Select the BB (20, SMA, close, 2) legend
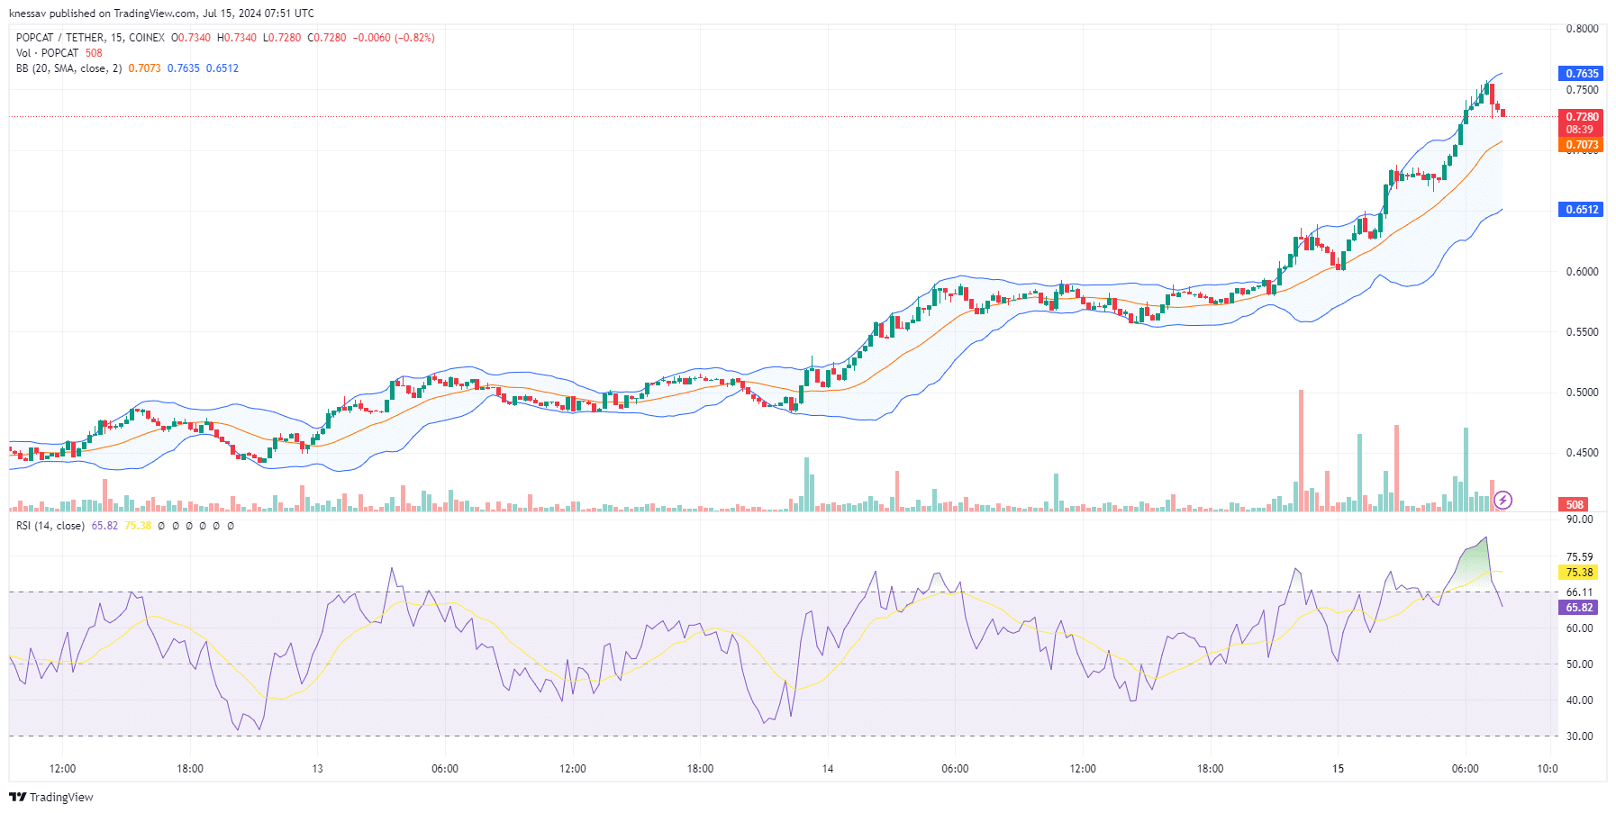This screenshot has width=1616, height=813. click(x=68, y=68)
